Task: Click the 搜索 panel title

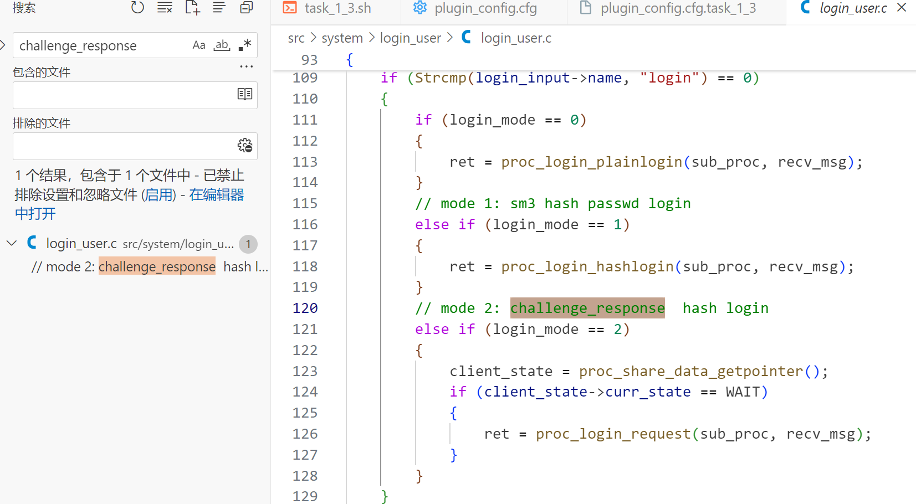Action: click(x=24, y=8)
